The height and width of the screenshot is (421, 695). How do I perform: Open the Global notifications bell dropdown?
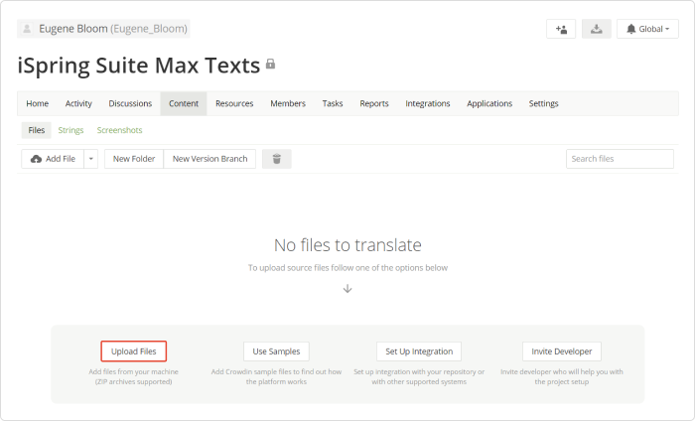coord(647,29)
